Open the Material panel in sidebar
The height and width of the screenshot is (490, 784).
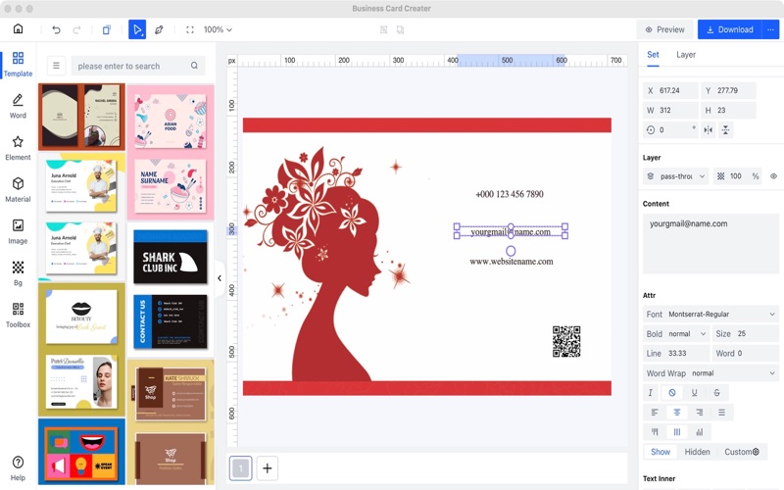18,189
